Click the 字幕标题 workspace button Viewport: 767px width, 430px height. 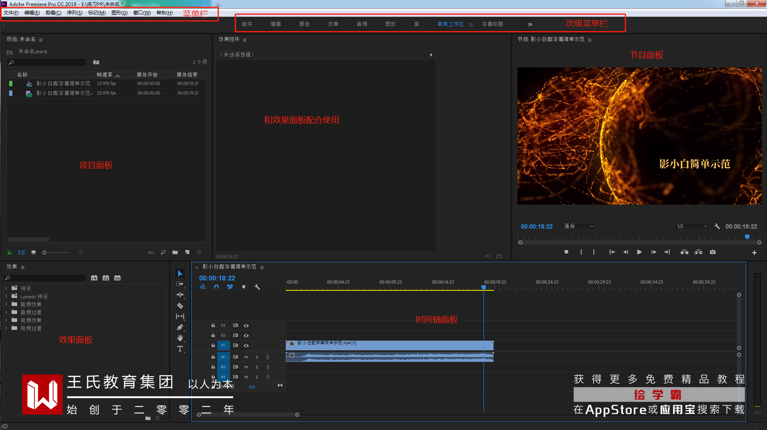pos(492,24)
